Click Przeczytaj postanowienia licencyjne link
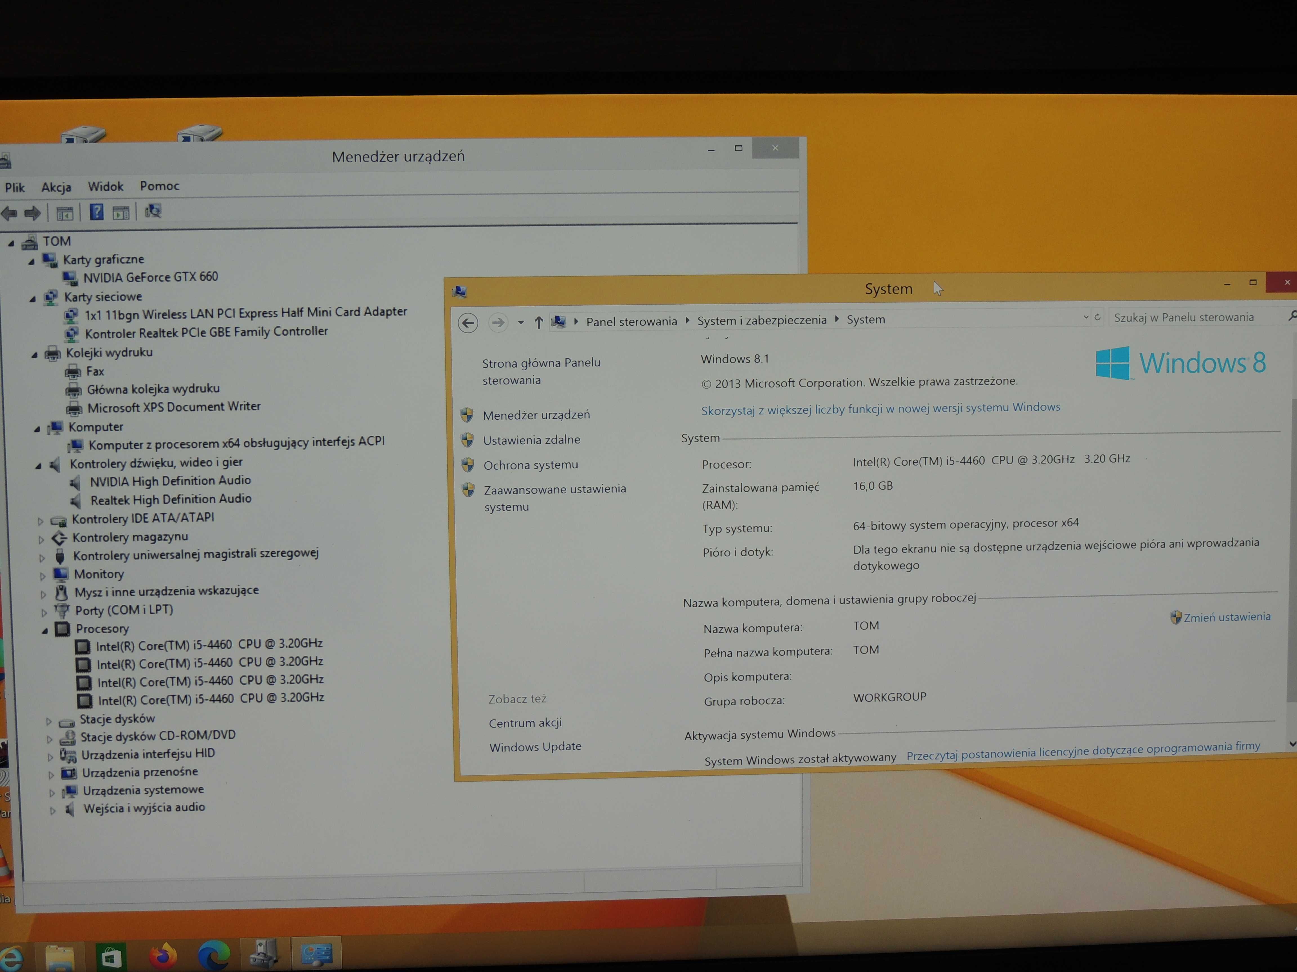Viewport: 1297px width, 972px height. [1083, 751]
